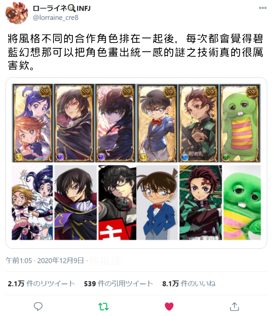Viewport: 273px width, 316px height.
Task: Open the @lorraine_cre8 handle link
Action: tap(56, 18)
